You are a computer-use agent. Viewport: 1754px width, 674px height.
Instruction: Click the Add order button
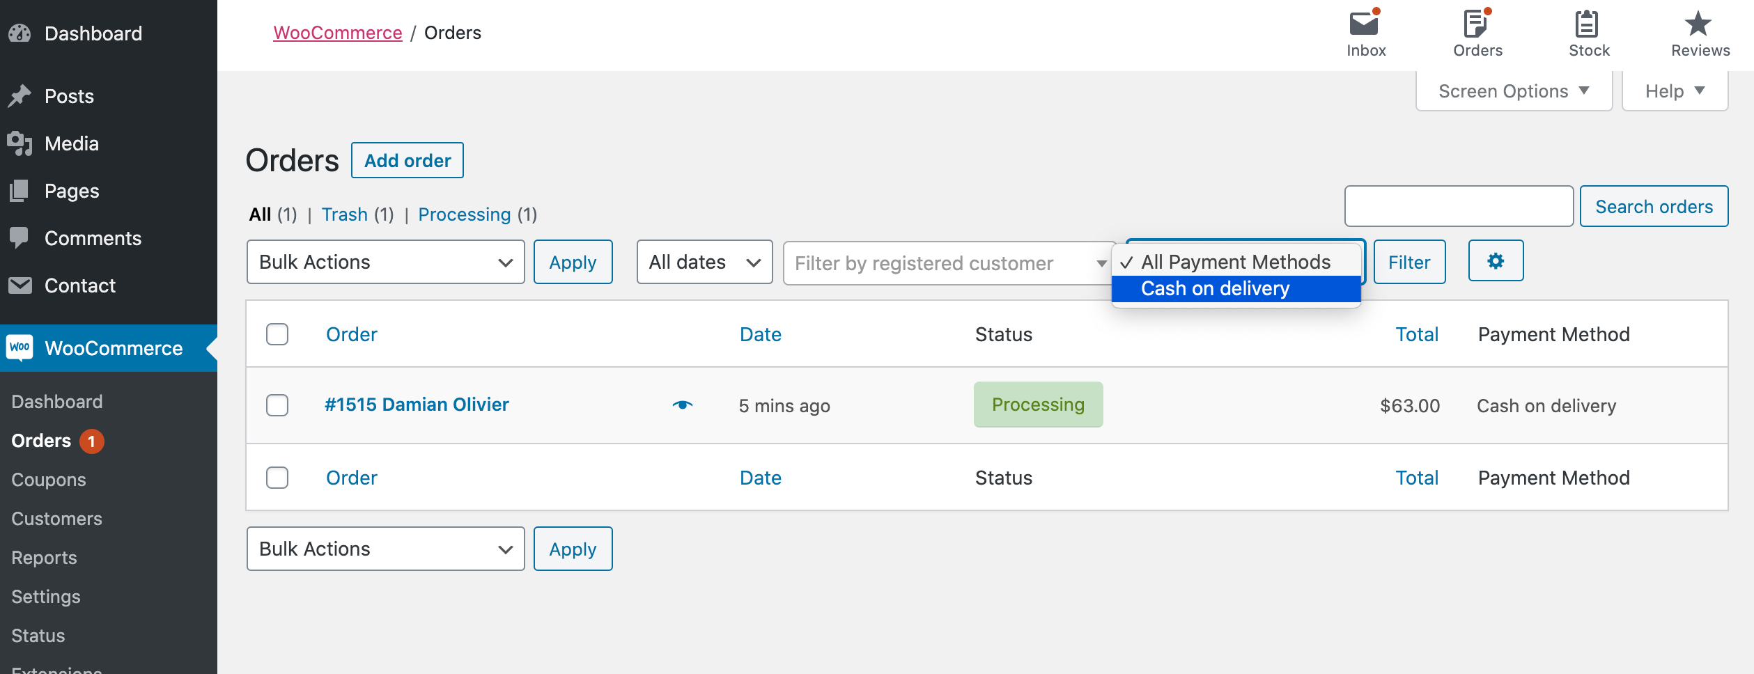pyautogui.click(x=408, y=161)
